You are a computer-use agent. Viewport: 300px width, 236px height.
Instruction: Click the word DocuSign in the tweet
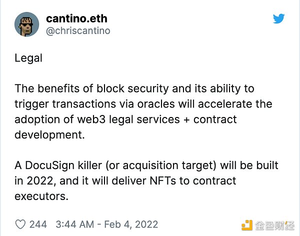pyautogui.click(x=49, y=165)
